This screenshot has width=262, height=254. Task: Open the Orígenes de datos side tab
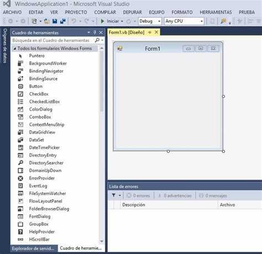click(5, 46)
